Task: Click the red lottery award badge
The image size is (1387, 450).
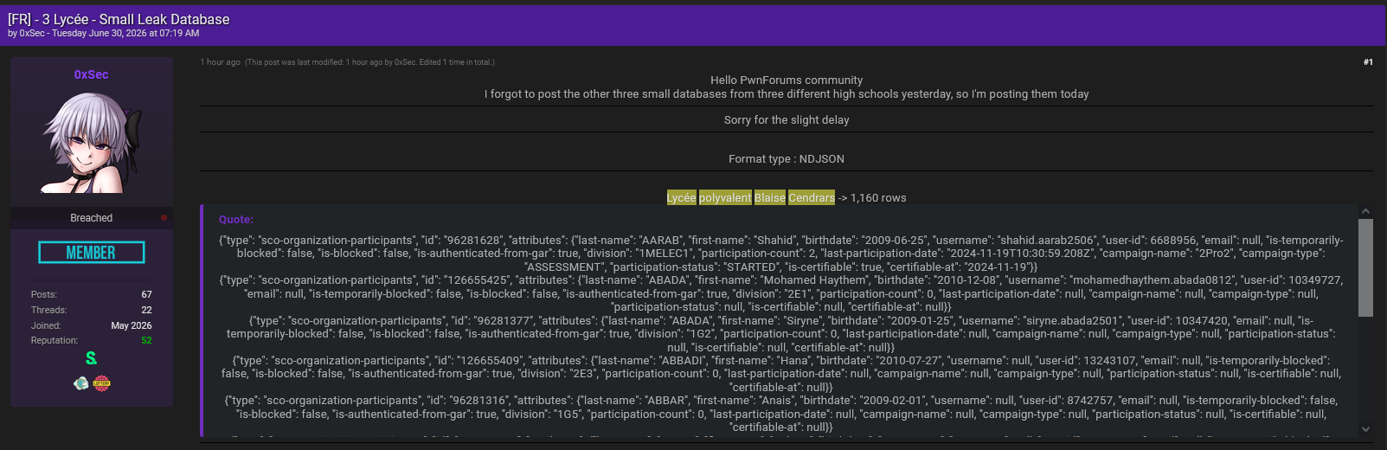Action: point(102,383)
